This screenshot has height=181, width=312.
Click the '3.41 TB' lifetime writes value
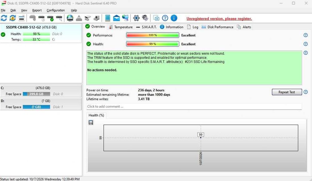click(144, 99)
